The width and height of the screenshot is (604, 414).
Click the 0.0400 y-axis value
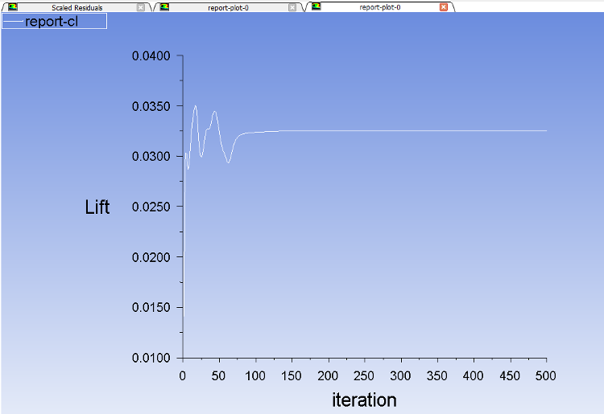click(151, 56)
